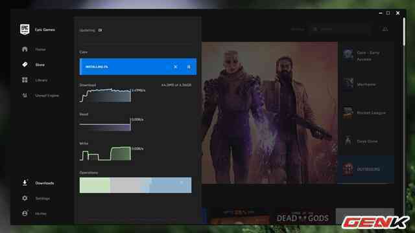
Task: Select Warframe in the featured list
Action: pyautogui.click(x=366, y=85)
